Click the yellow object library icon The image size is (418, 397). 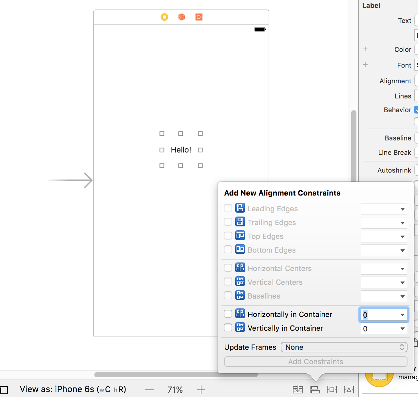379,380
